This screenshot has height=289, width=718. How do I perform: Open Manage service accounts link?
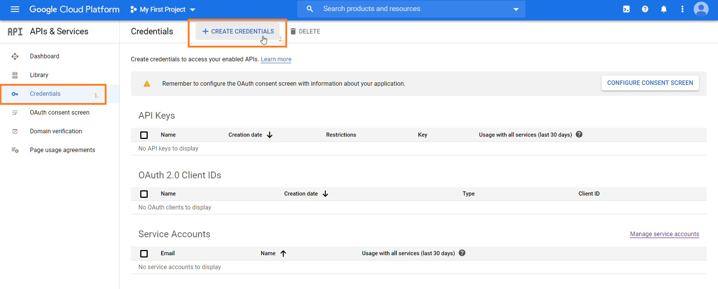pos(665,234)
